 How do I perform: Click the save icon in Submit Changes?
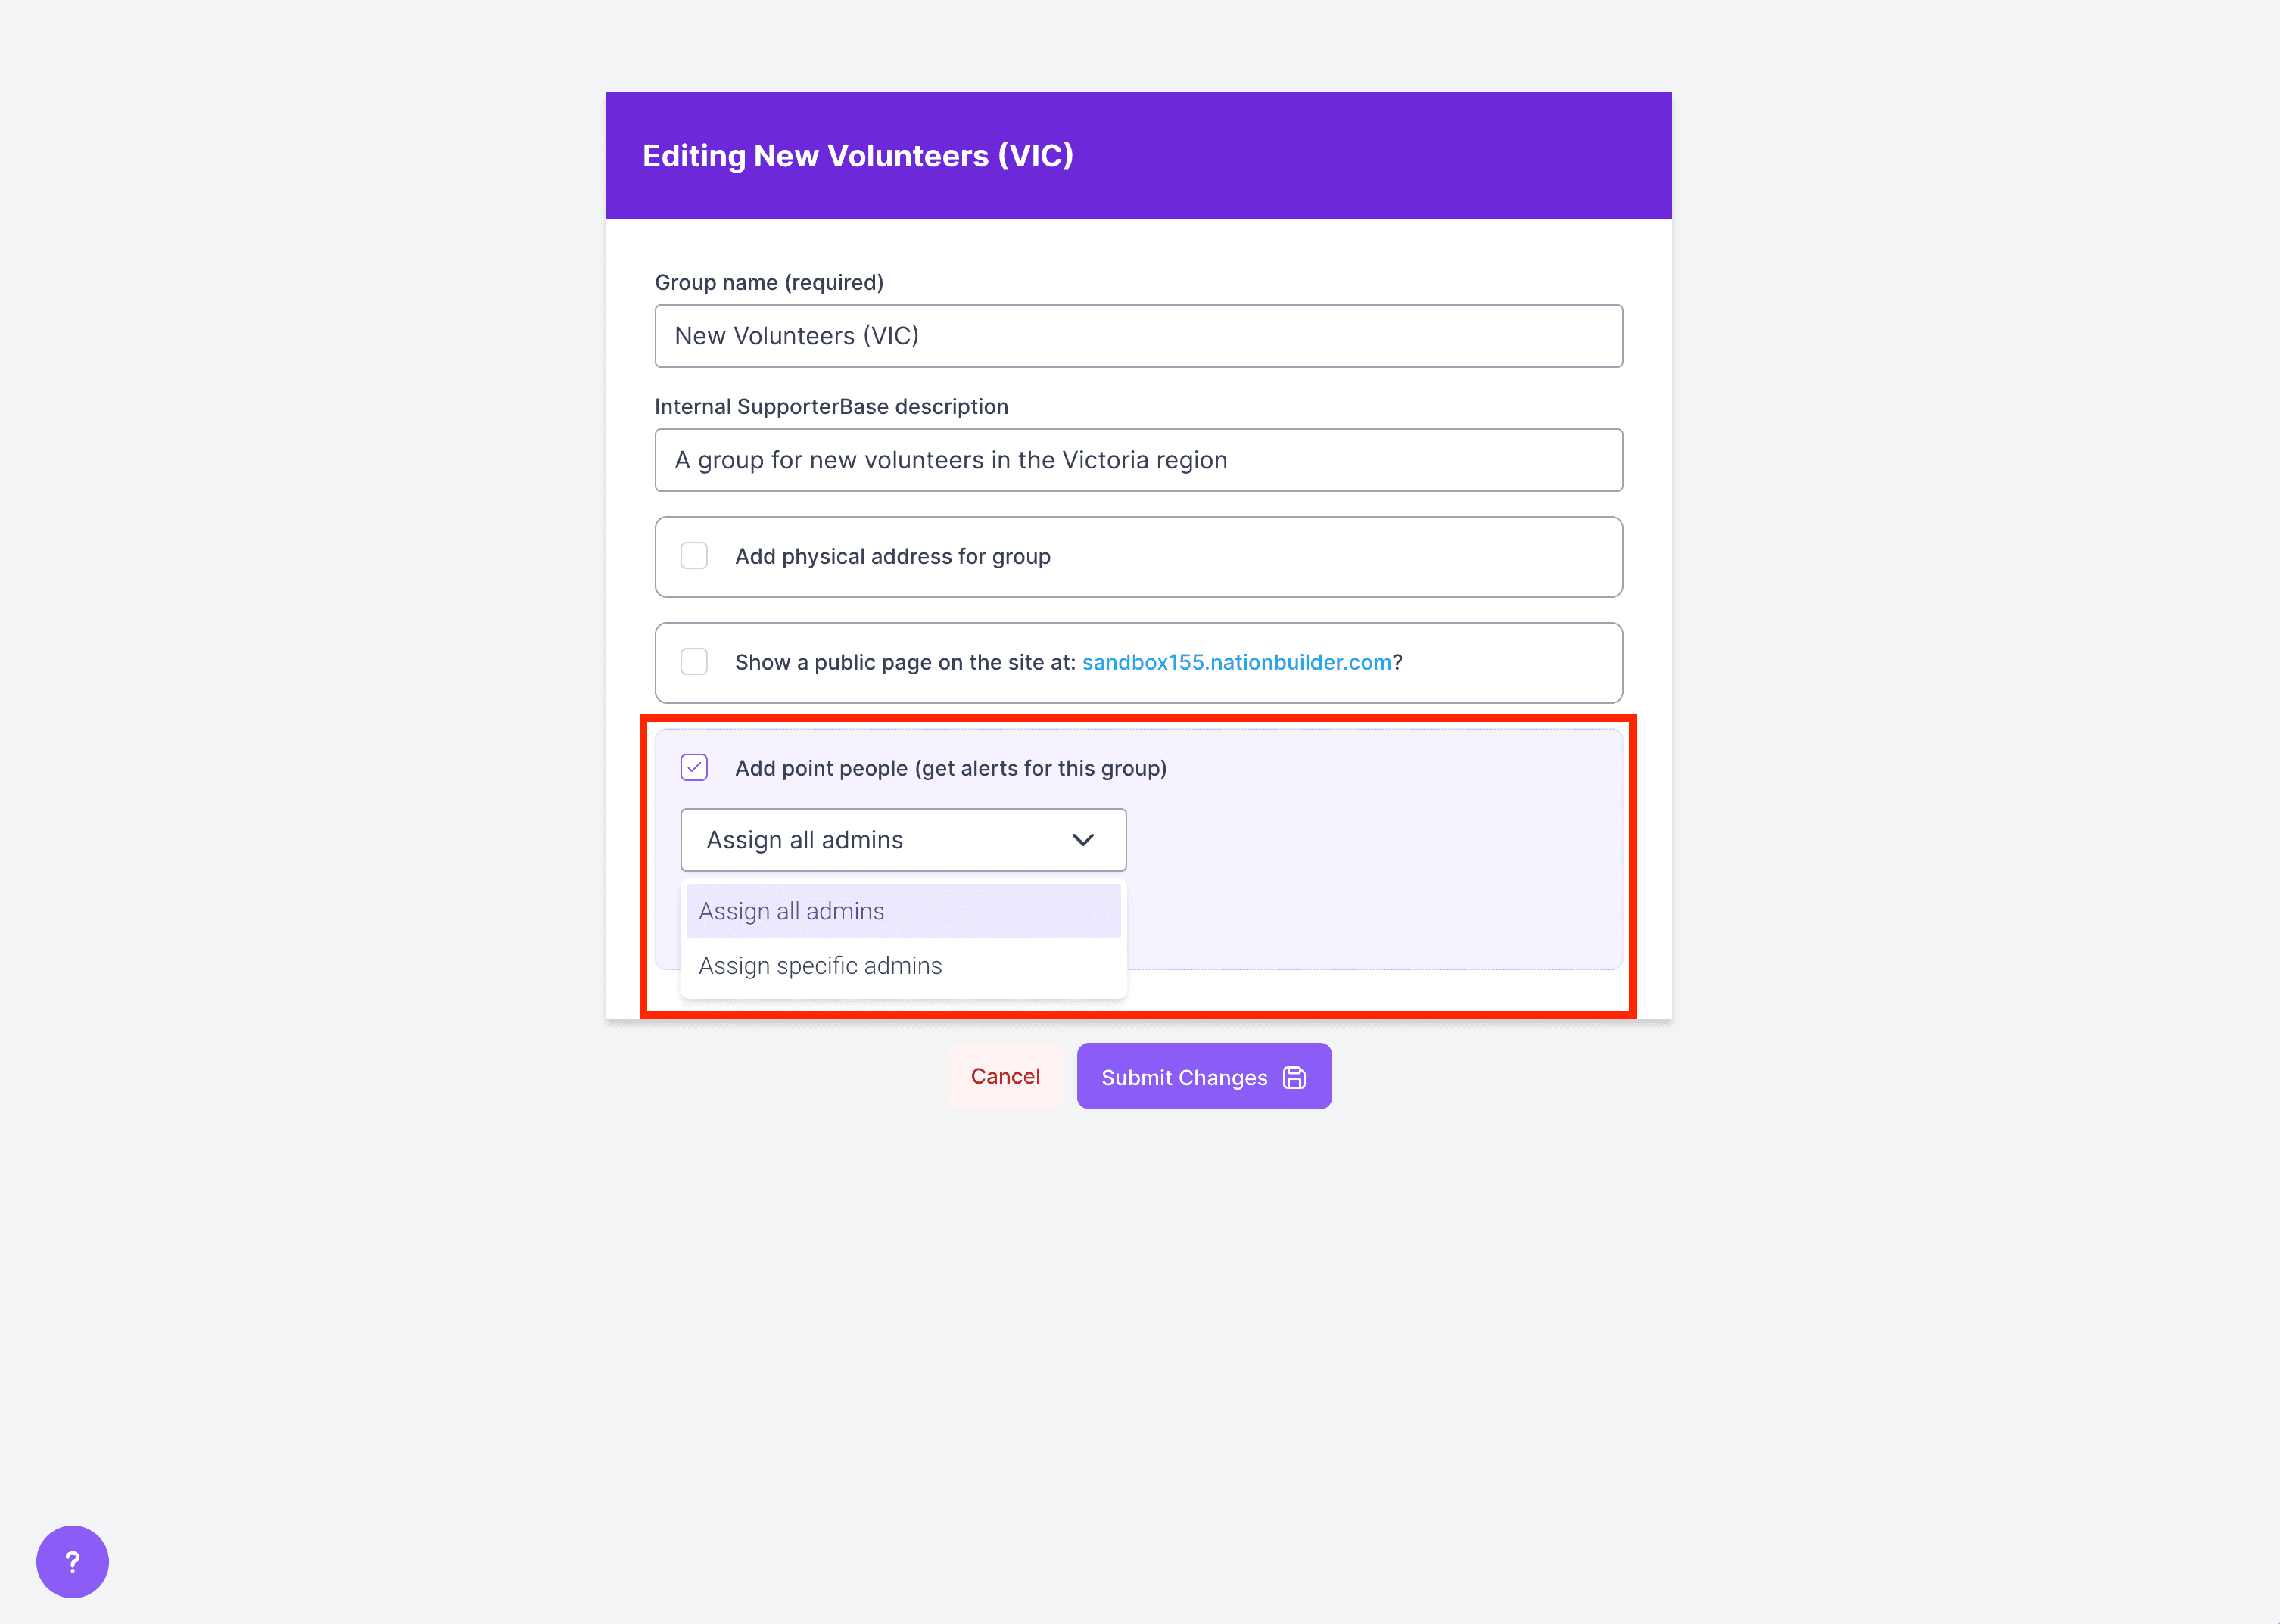[1294, 1077]
